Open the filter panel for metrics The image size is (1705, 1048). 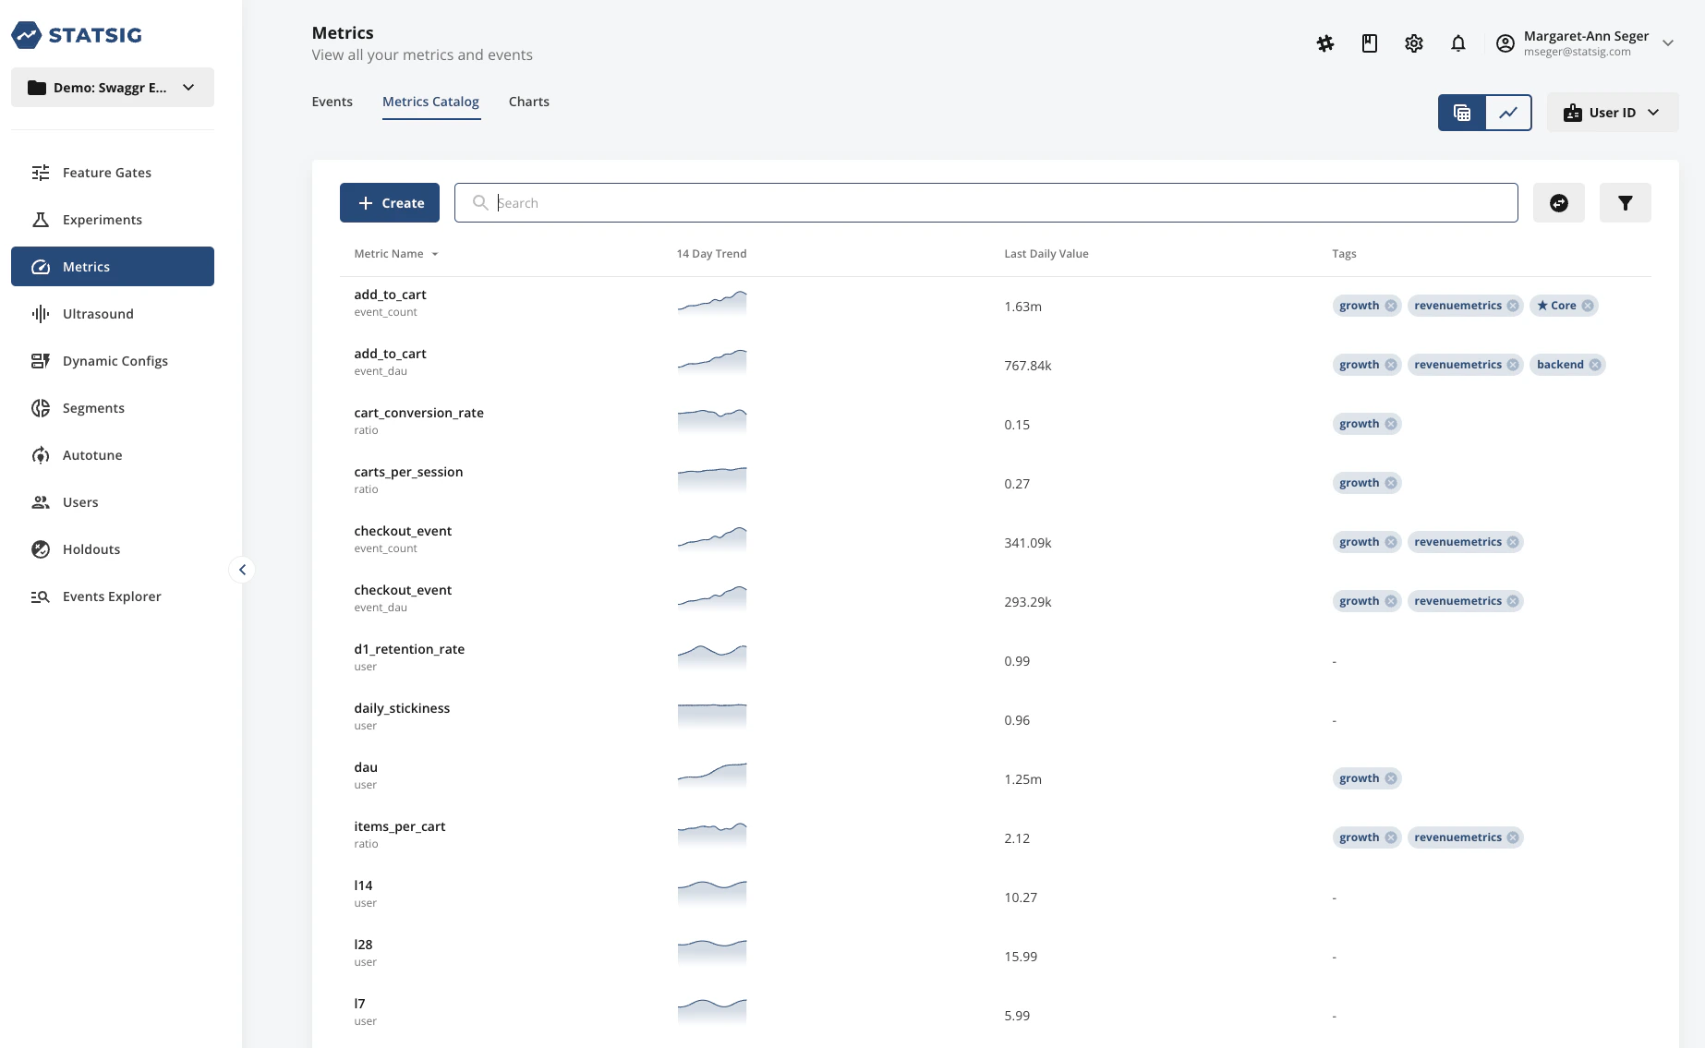tap(1626, 202)
